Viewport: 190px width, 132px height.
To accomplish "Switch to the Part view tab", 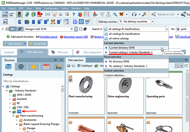I will pyautogui.click(x=60, y=52).
